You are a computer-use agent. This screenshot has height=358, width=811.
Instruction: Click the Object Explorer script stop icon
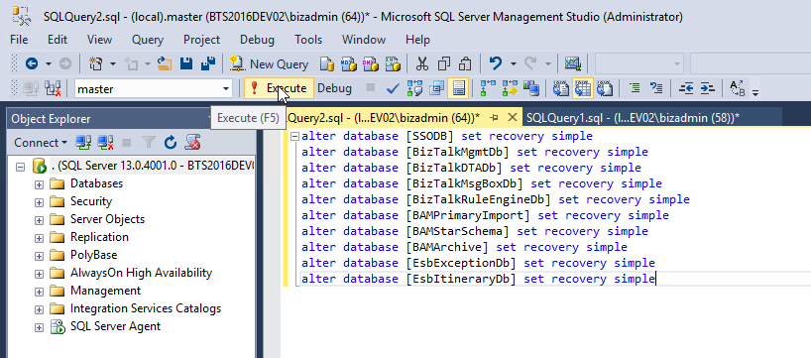click(193, 142)
